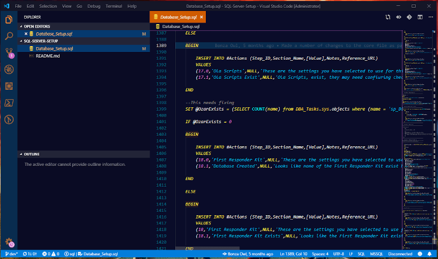This screenshot has width=438, height=259.
Task: Open README.md in the explorer
Action: click(84, 56)
